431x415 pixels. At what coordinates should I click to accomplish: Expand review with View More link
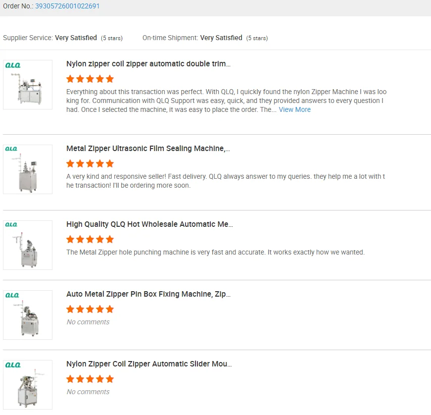(x=294, y=109)
